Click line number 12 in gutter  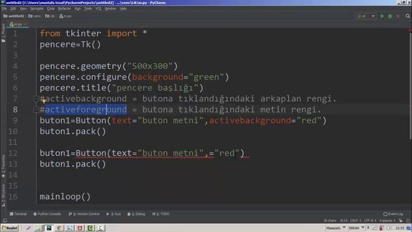coord(13,153)
